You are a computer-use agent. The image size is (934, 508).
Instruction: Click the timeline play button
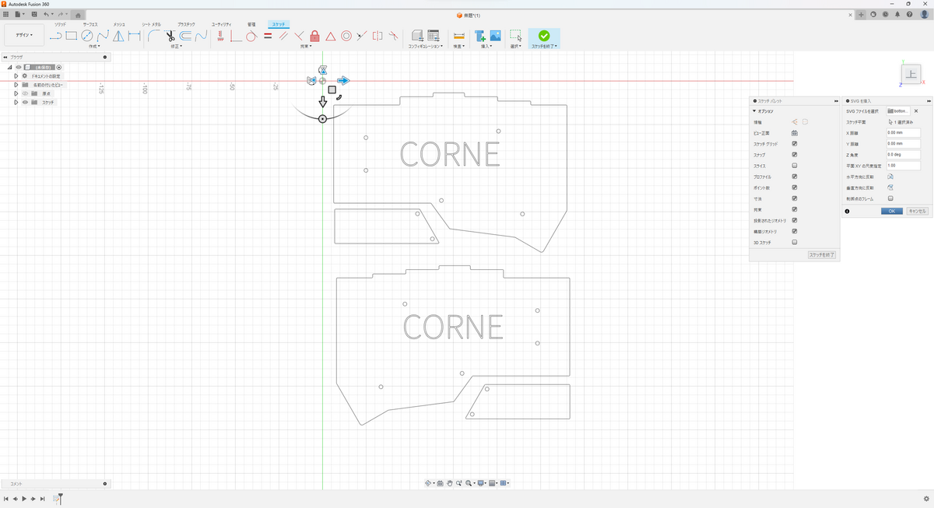click(x=23, y=498)
